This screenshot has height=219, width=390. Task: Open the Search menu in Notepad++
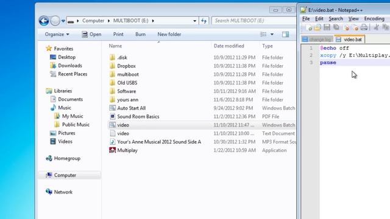(336, 19)
